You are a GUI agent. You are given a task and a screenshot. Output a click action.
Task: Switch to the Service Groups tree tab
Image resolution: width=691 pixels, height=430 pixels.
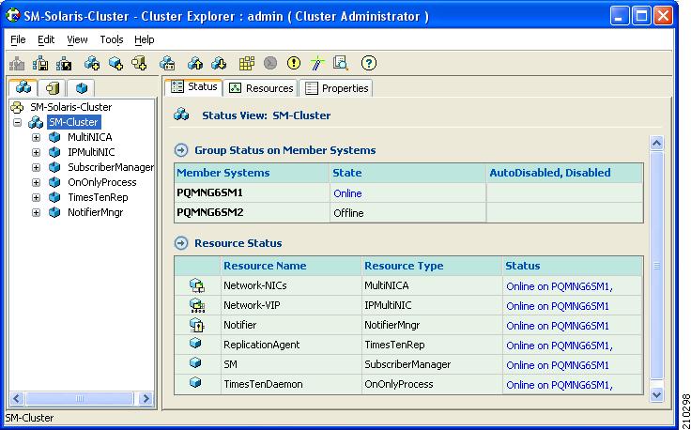click(23, 87)
